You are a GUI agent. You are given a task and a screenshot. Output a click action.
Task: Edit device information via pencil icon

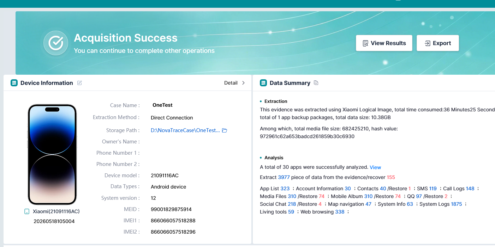coord(79,83)
